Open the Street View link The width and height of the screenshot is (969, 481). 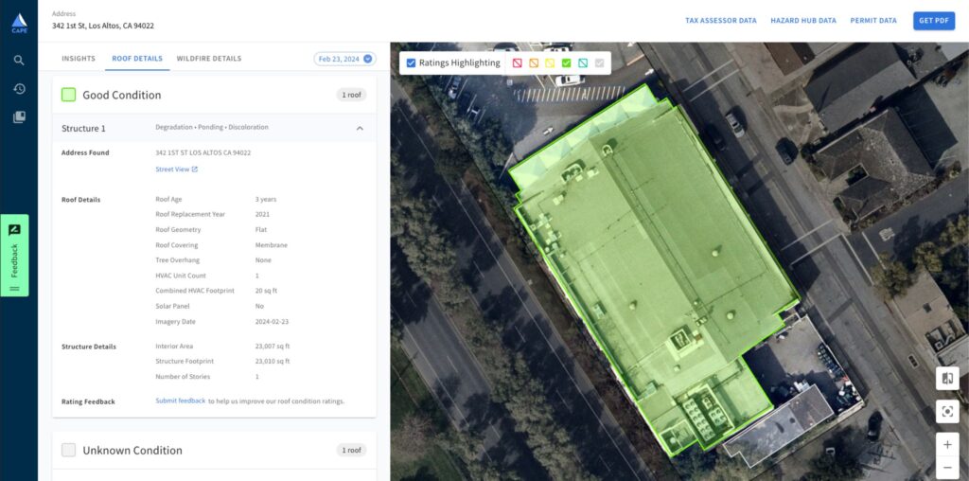tap(176, 169)
